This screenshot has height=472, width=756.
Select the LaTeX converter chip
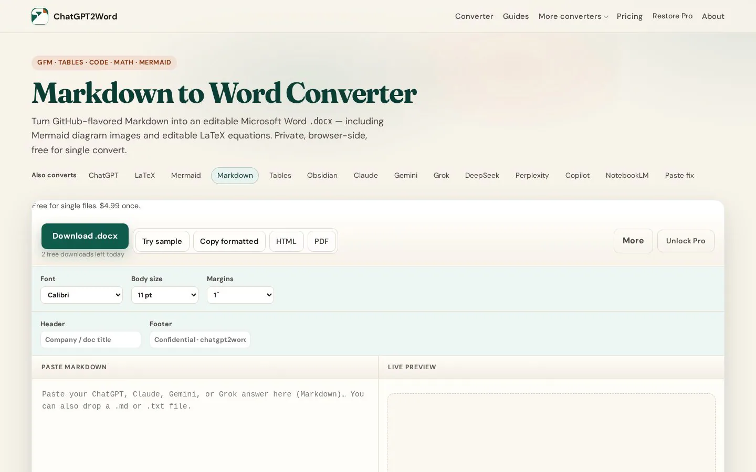click(x=145, y=175)
